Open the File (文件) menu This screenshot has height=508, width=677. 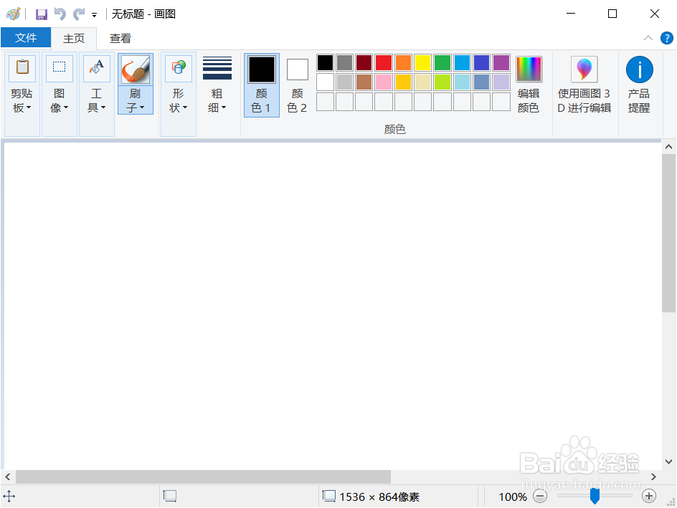[26, 38]
